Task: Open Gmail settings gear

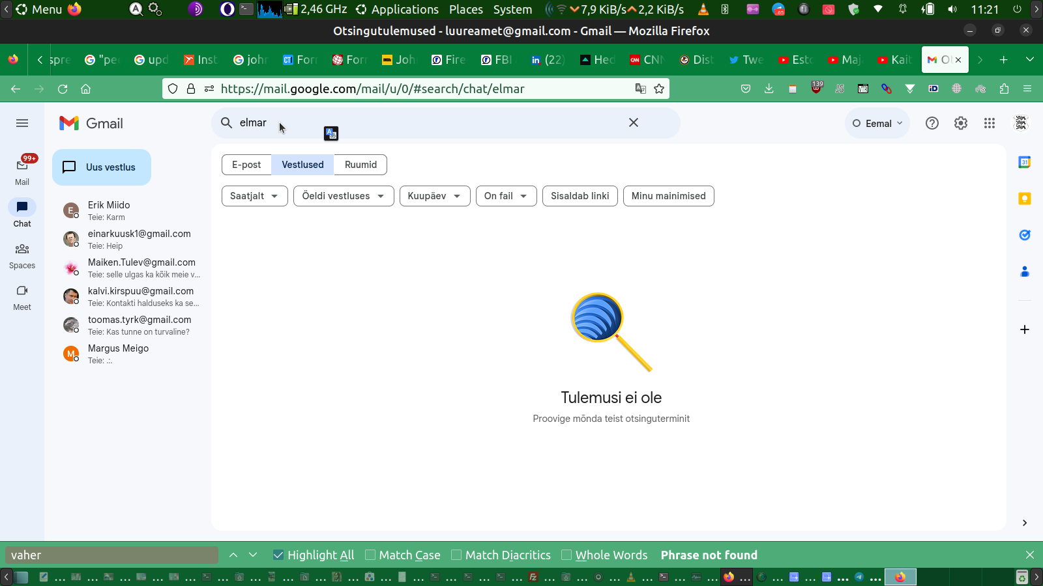Action: click(961, 123)
